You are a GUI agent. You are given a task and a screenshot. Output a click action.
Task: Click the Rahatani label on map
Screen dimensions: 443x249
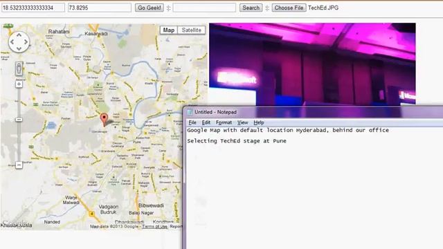tap(59, 32)
